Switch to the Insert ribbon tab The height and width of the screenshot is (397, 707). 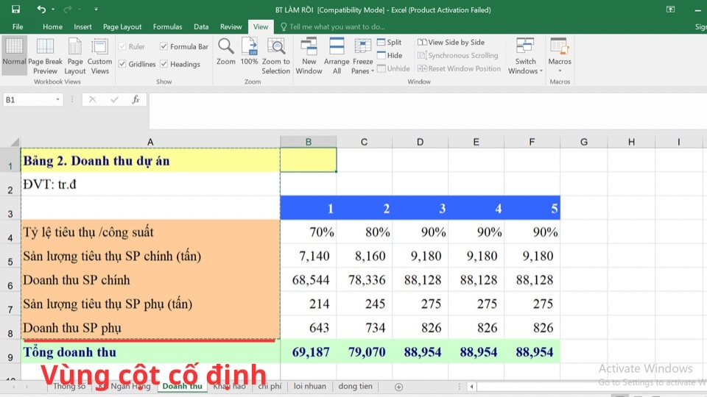82,26
